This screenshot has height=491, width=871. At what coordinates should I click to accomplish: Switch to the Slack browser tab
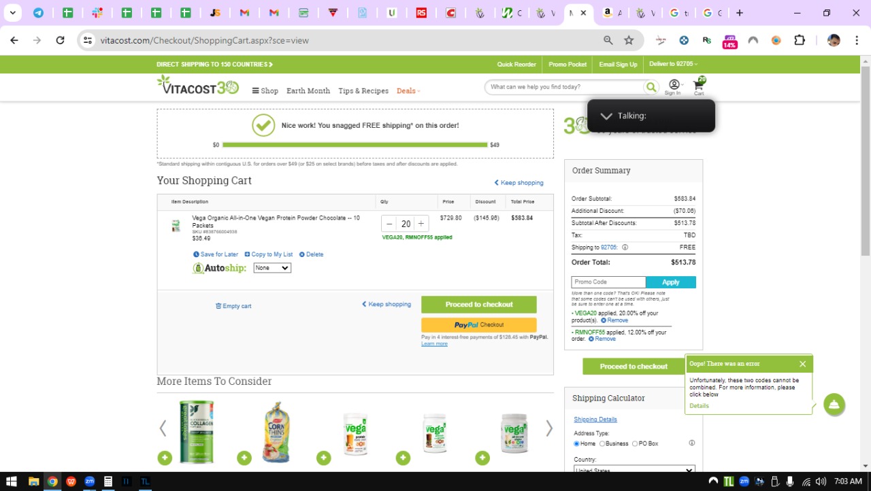97,13
